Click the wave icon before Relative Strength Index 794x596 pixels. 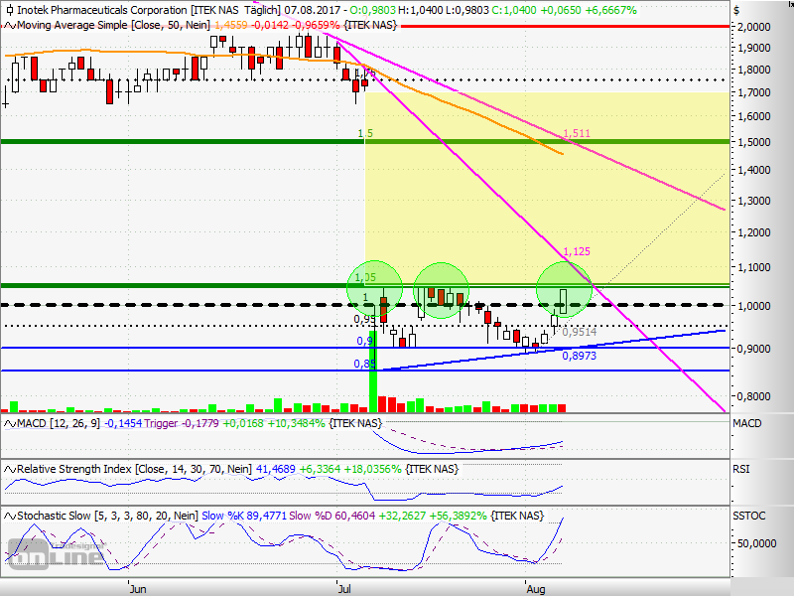[10, 469]
